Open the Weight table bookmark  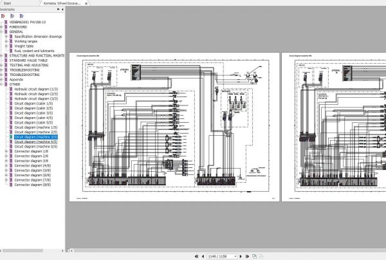tap(24, 46)
